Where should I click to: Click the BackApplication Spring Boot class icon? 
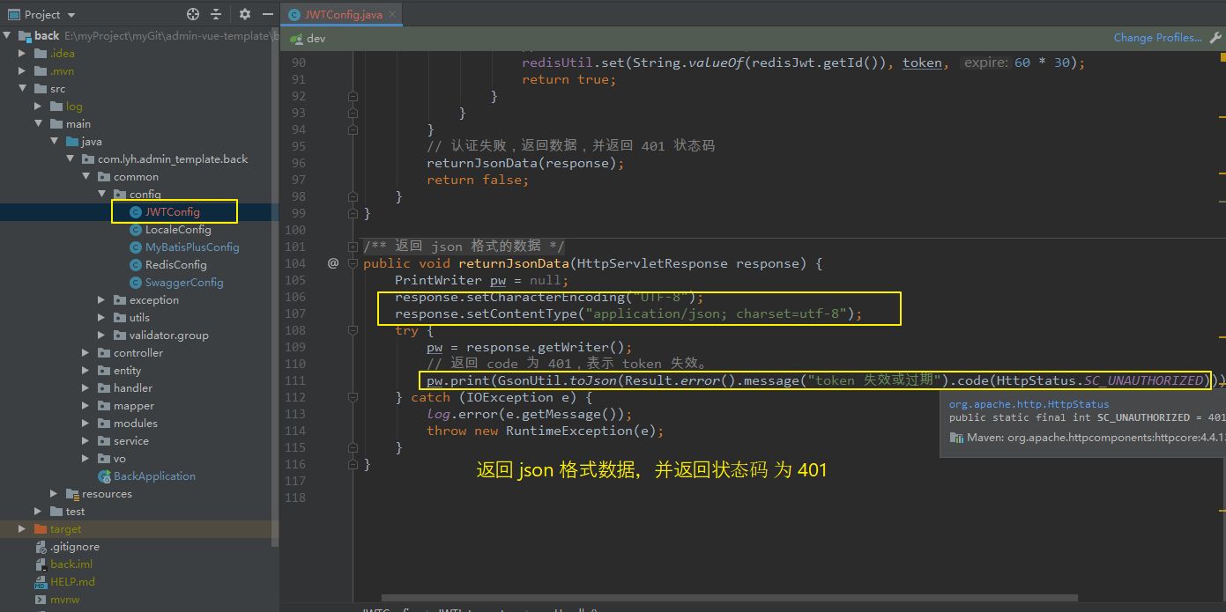[104, 476]
